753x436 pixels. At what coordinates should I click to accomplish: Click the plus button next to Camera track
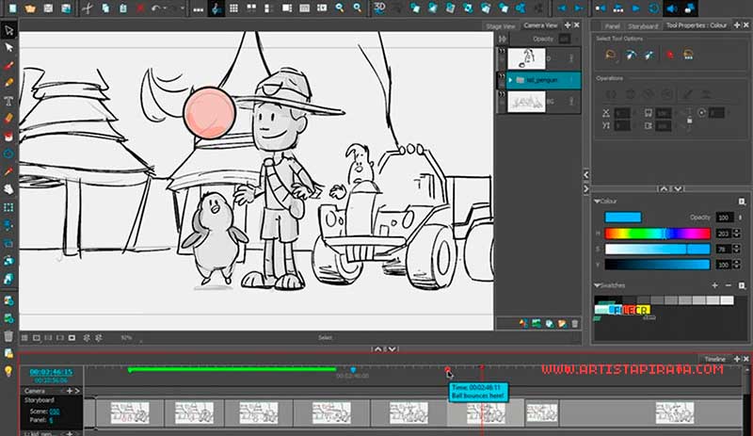click(69, 391)
